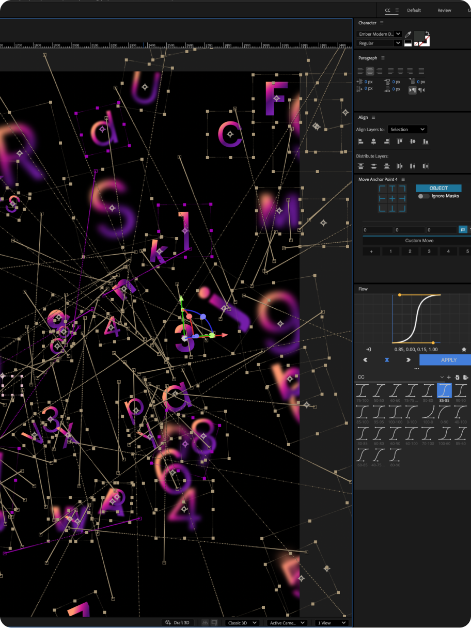471x628 pixels.
Task: Align layers vertically to center
Action: (x=413, y=142)
